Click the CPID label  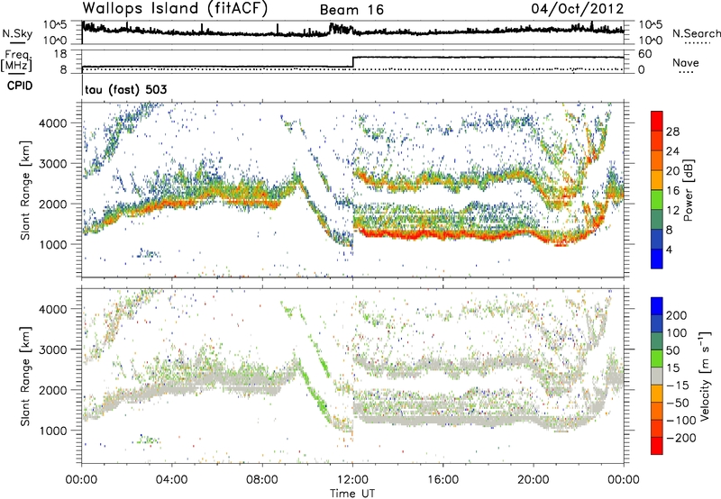point(20,86)
